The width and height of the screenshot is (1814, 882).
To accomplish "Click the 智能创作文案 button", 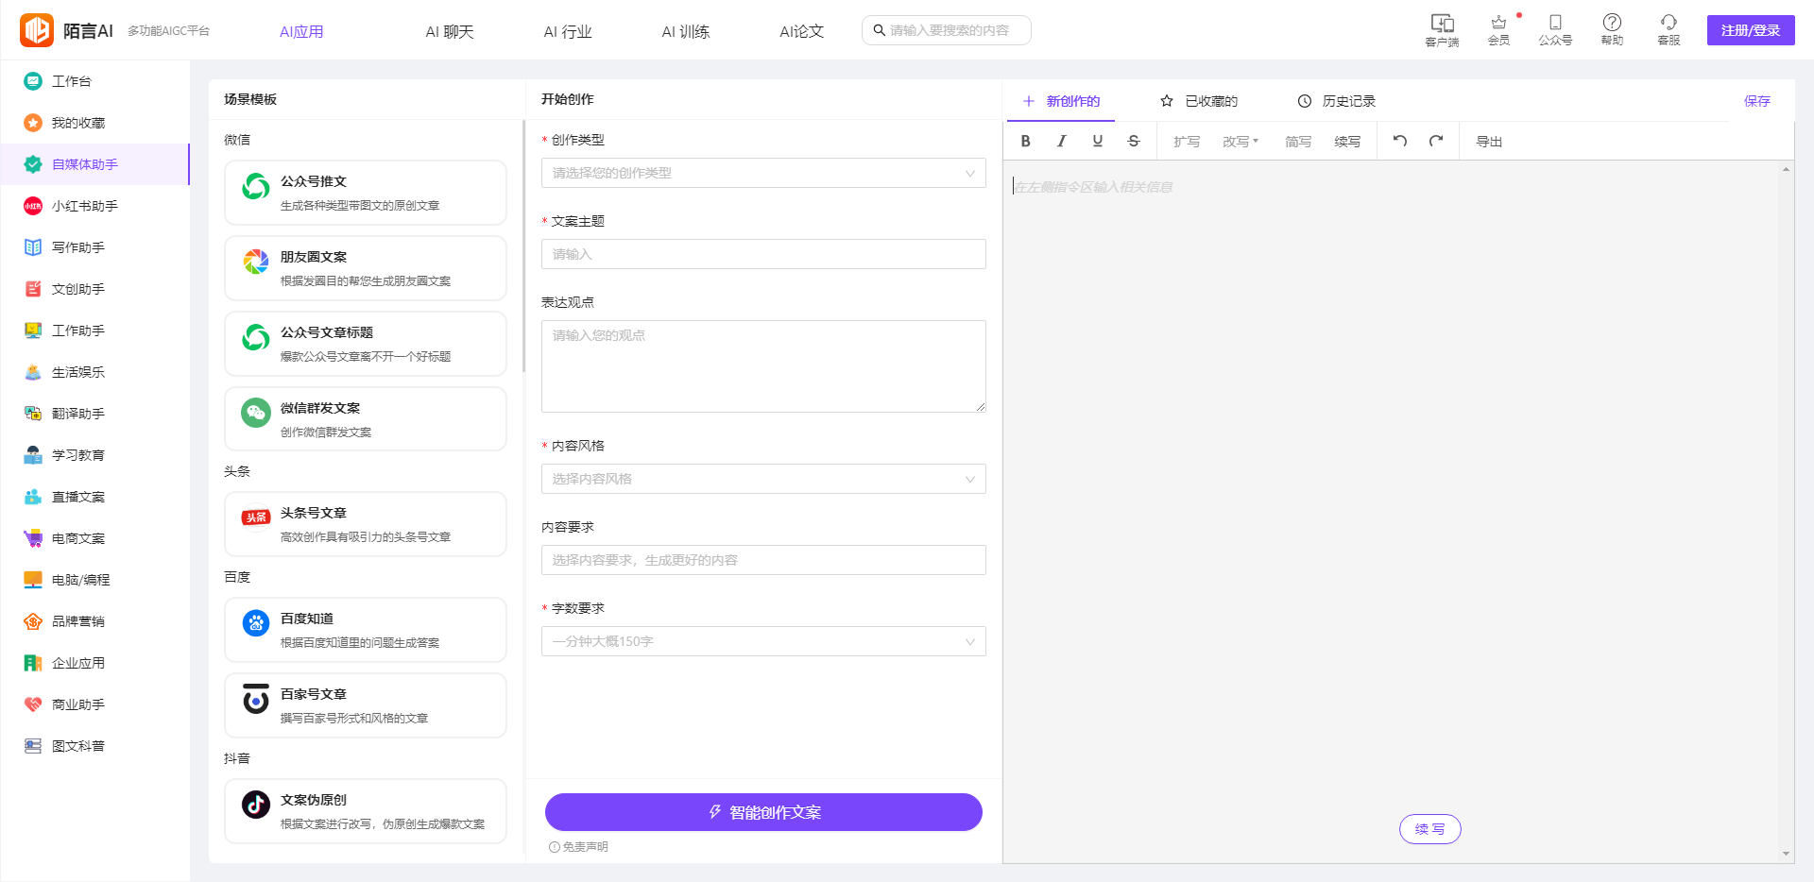I will click(763, 812).
